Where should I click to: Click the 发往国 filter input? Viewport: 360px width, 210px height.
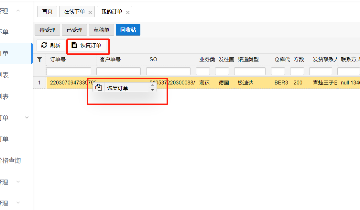pyautogui.click(x=222, y=71)
